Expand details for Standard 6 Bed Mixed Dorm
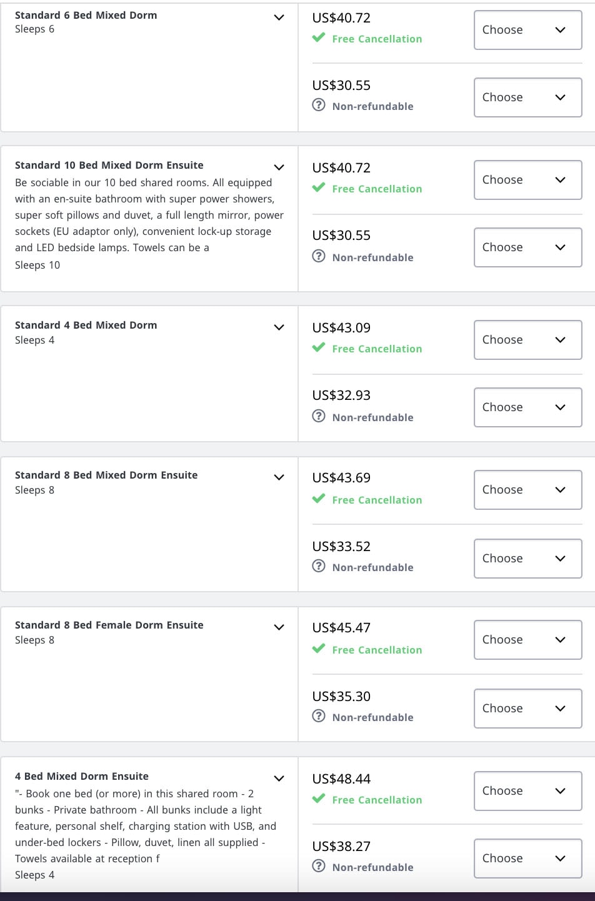Viewport: 595px width, 901px height. click(x=279, y=18)
